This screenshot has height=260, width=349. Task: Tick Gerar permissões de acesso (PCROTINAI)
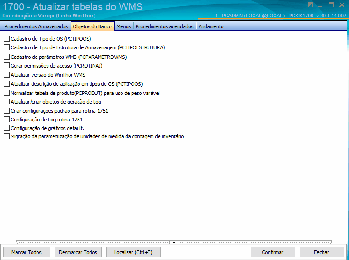[x=7, y=66]
